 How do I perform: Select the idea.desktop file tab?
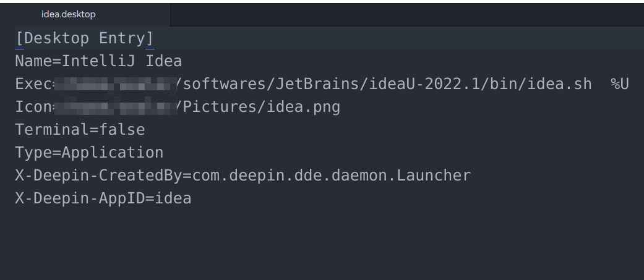click(68, 14)
